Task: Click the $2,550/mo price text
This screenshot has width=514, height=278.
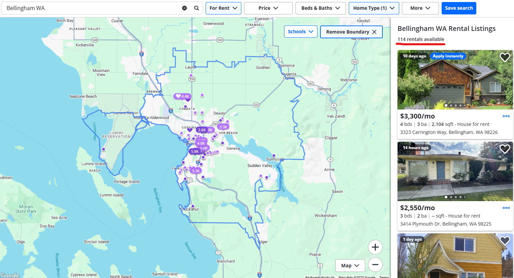Action: 417,208
